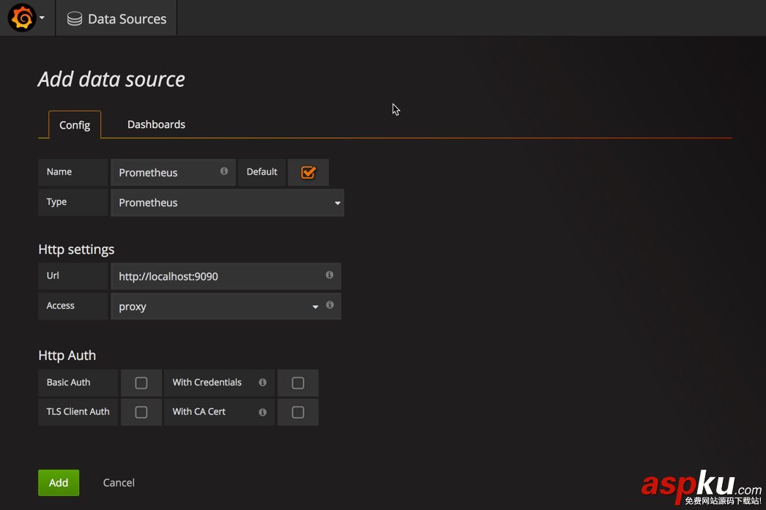Click the Cancel link
This screenshot has width=766, height=510.
pyautogui.click(x=119, y=483)
